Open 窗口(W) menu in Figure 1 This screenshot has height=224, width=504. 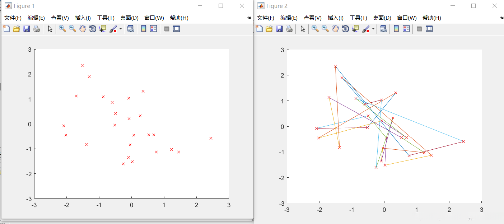tap(154, 18)
